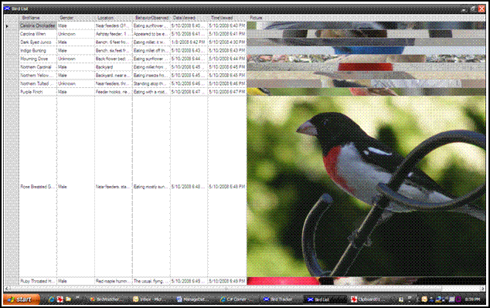The height and width of the screenshot is (308, 490).
Task: Select the Rose Breasted G... cell
Action: point(38,187)
